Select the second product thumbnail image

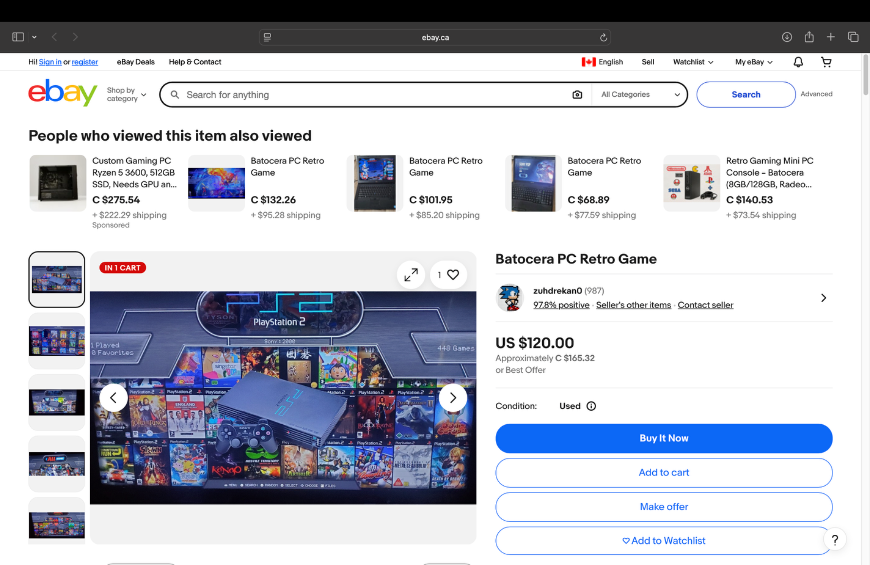tap(57, 341)
